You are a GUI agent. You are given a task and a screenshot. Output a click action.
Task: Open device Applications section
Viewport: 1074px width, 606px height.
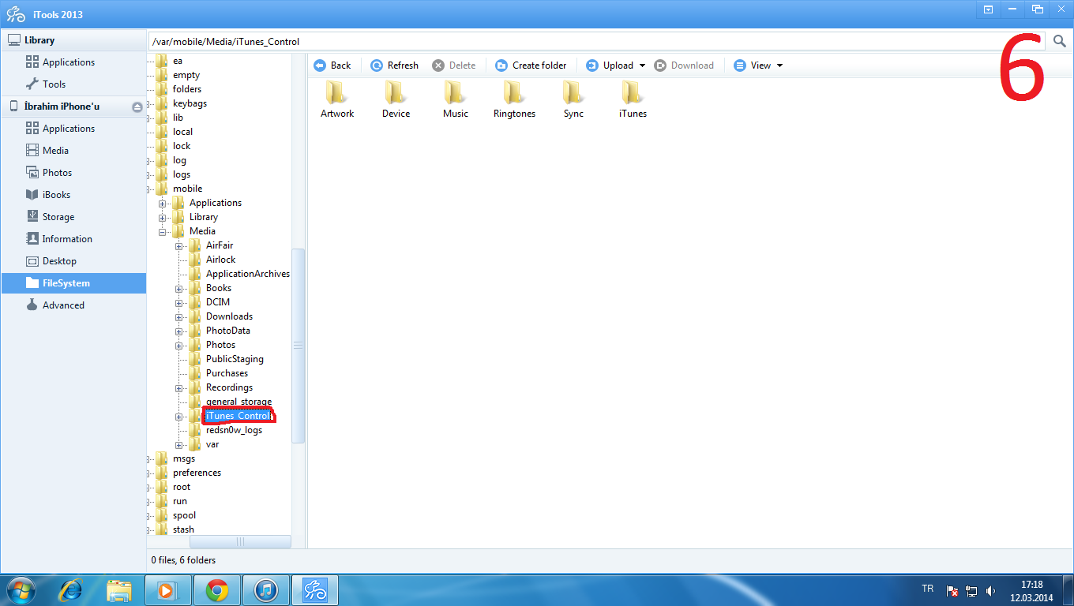coord(73,129)
